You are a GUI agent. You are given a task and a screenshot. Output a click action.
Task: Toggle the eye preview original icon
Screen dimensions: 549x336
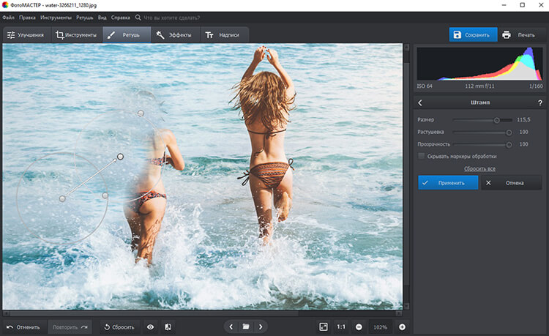click(x=150, y=327)
